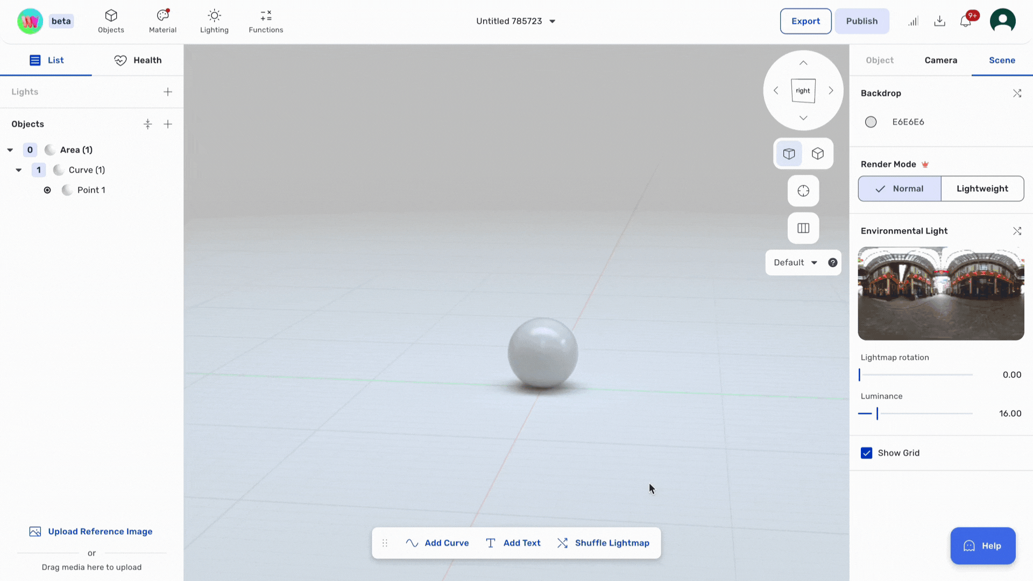Click the 'right' view cube face
Screen dimensions: 1033x581
(803, 91)
